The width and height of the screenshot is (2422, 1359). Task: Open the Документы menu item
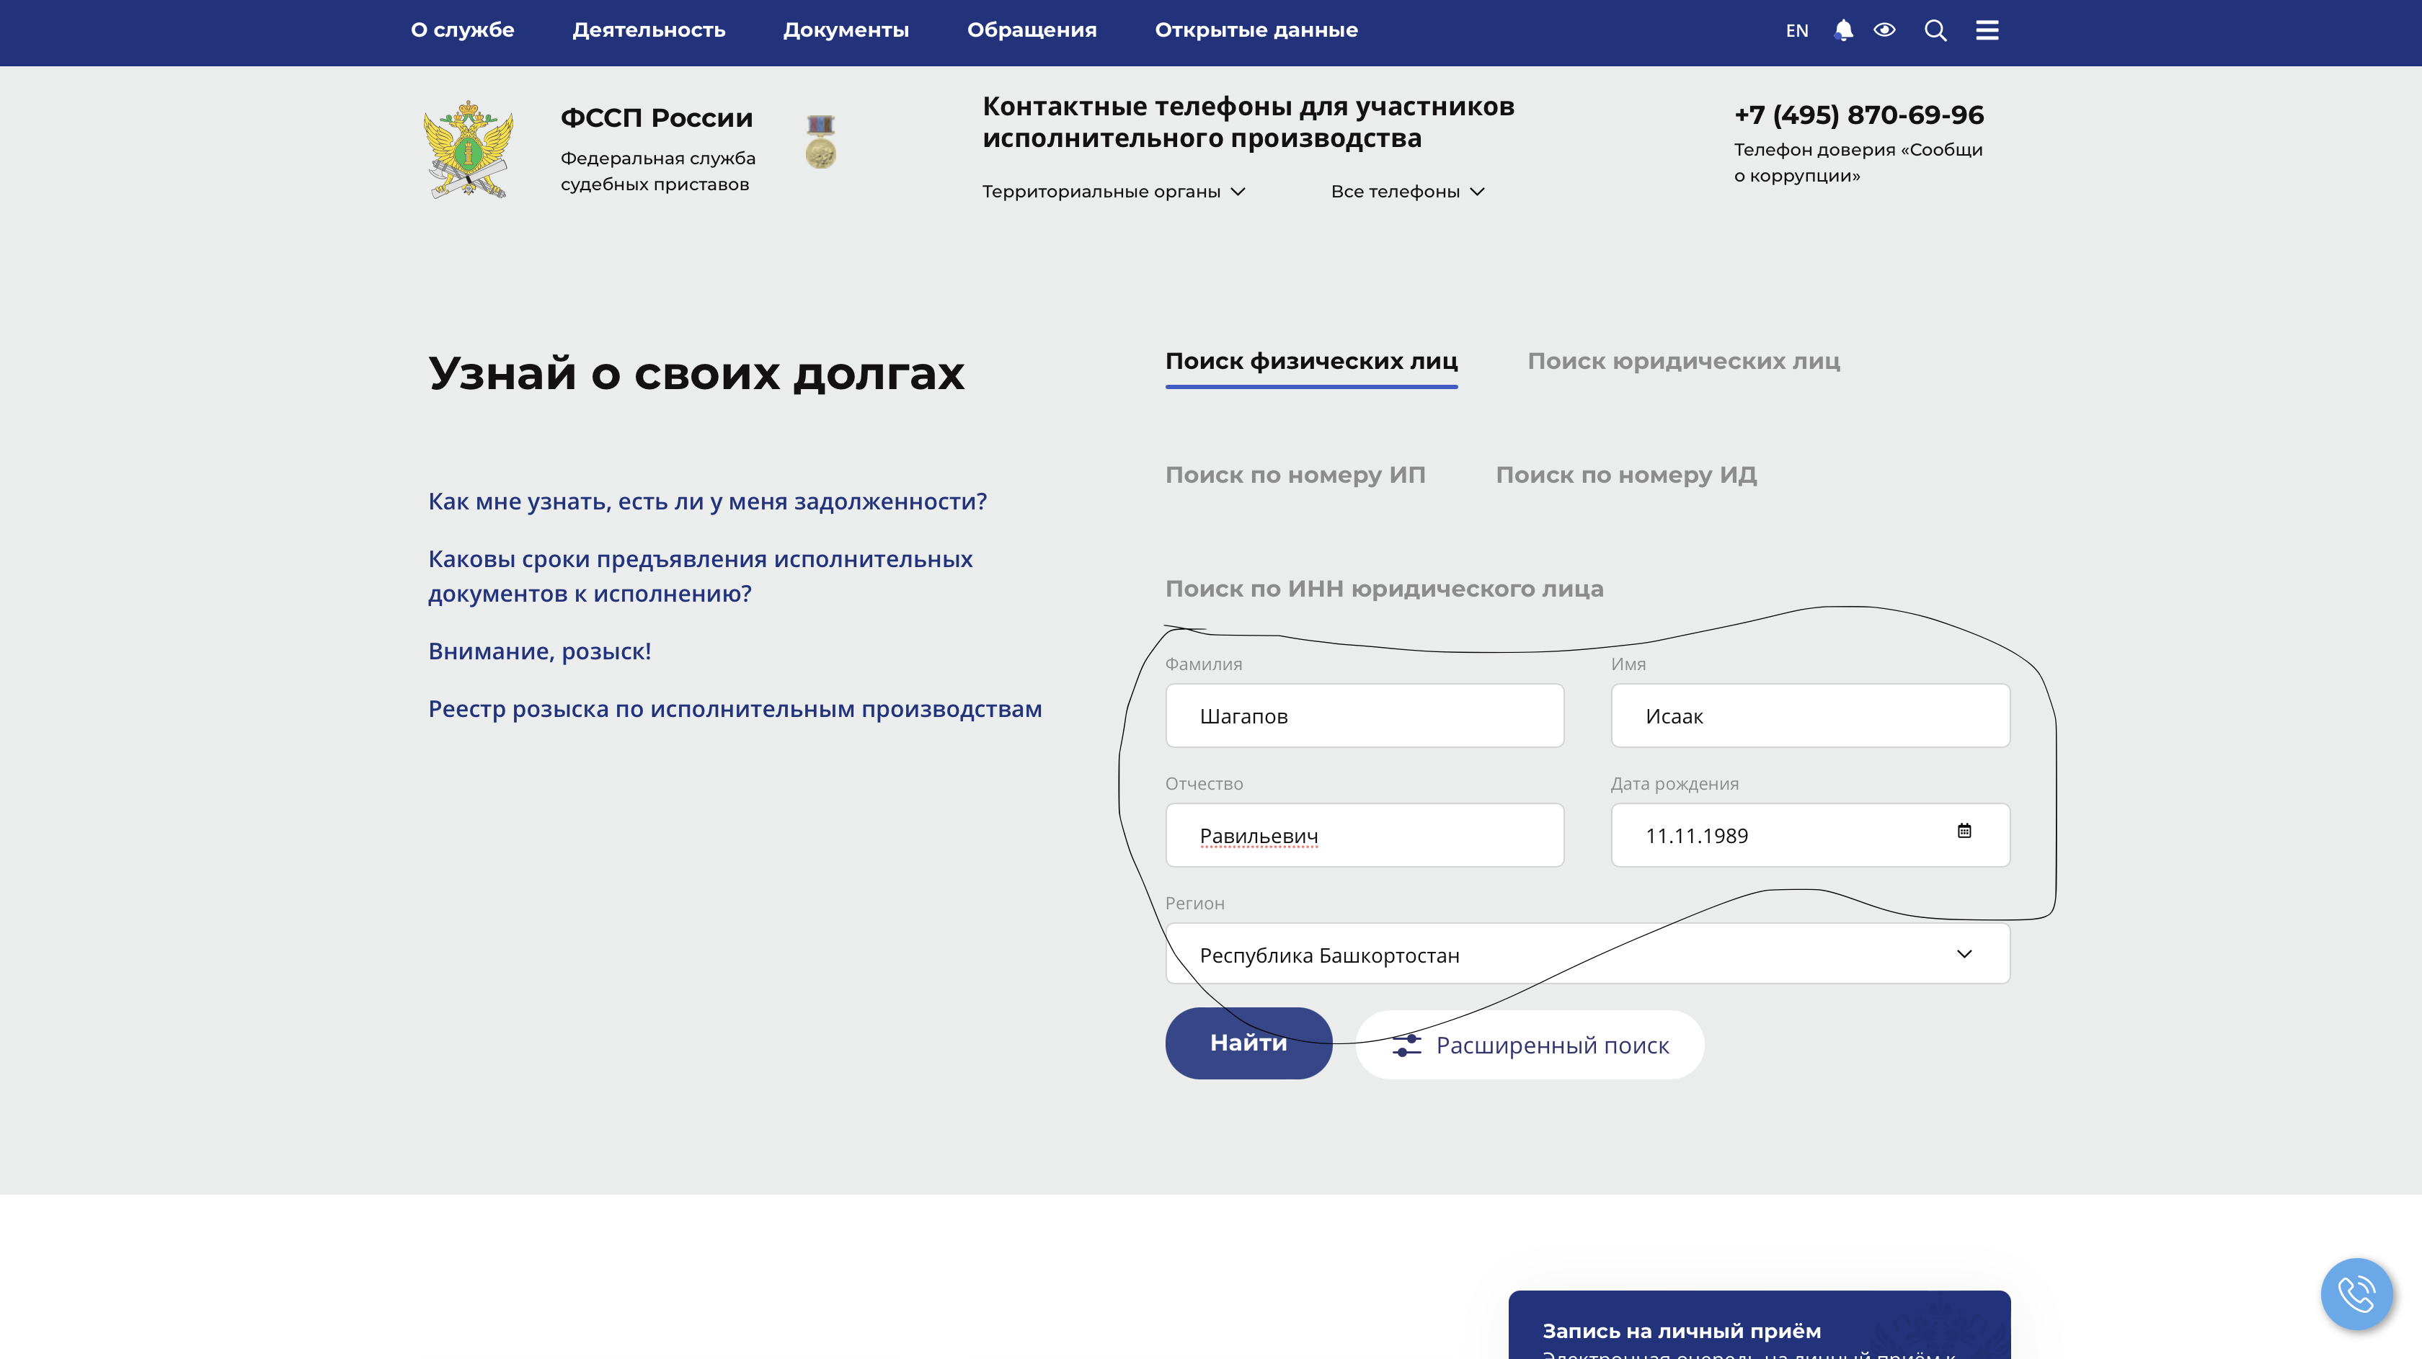click(x=846, y=30)
